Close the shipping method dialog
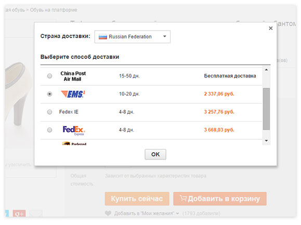 coord(271,28)
